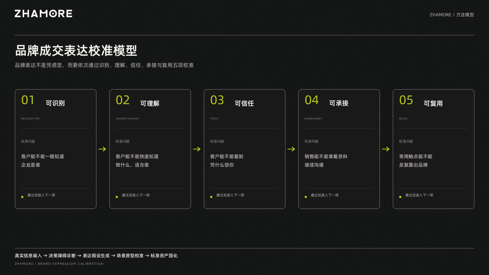Click the arrow between cards 04 and 05
489x275 pixels.
pyautogui.click(x=386, y=149)
